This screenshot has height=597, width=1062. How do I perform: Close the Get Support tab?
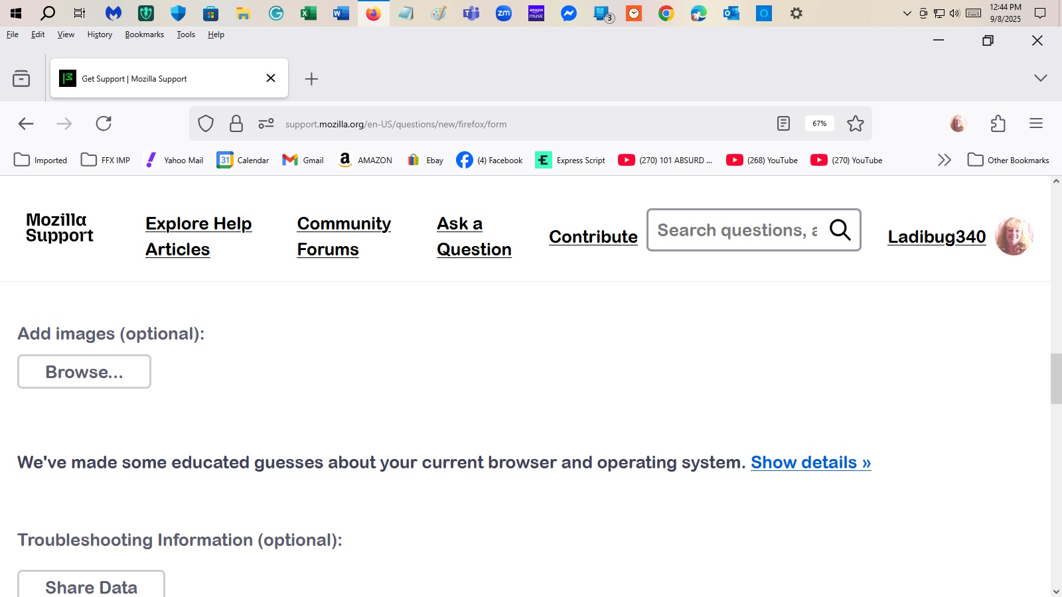coord(271,78)
